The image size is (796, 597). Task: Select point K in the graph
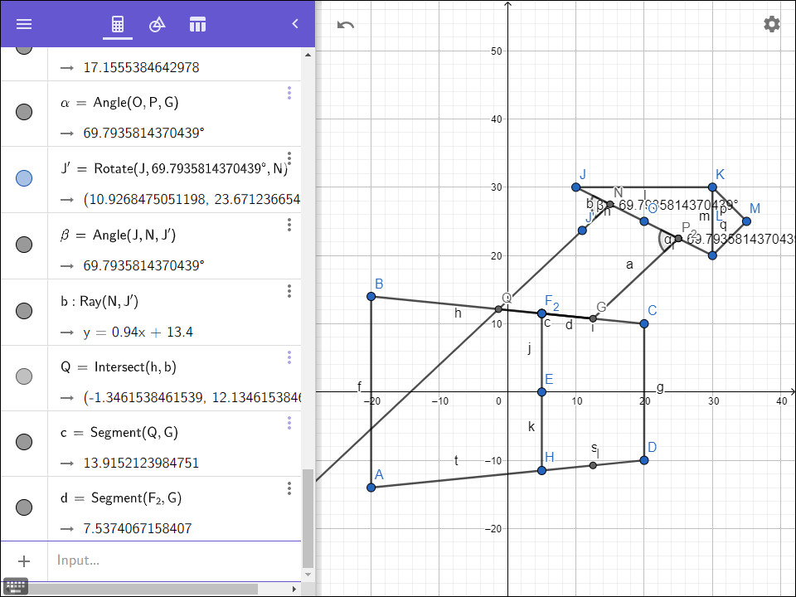click(x=712, y=187)
